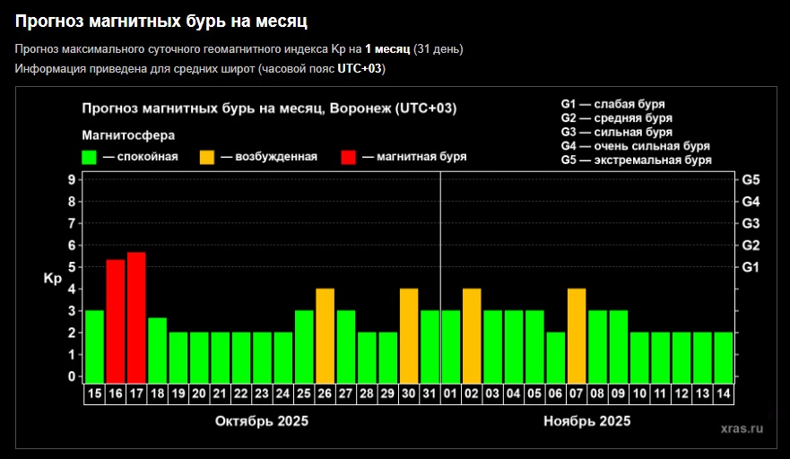Select the tallest red bar on October 17
This screenshot has width=790, height=459.
[x=136, y=316]
